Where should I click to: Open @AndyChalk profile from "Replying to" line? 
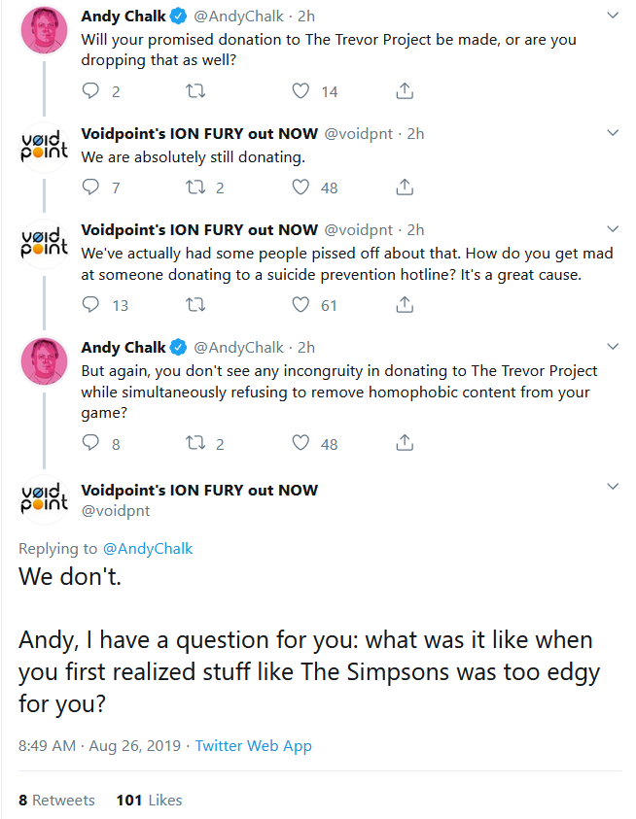click(x=148, y=549)
